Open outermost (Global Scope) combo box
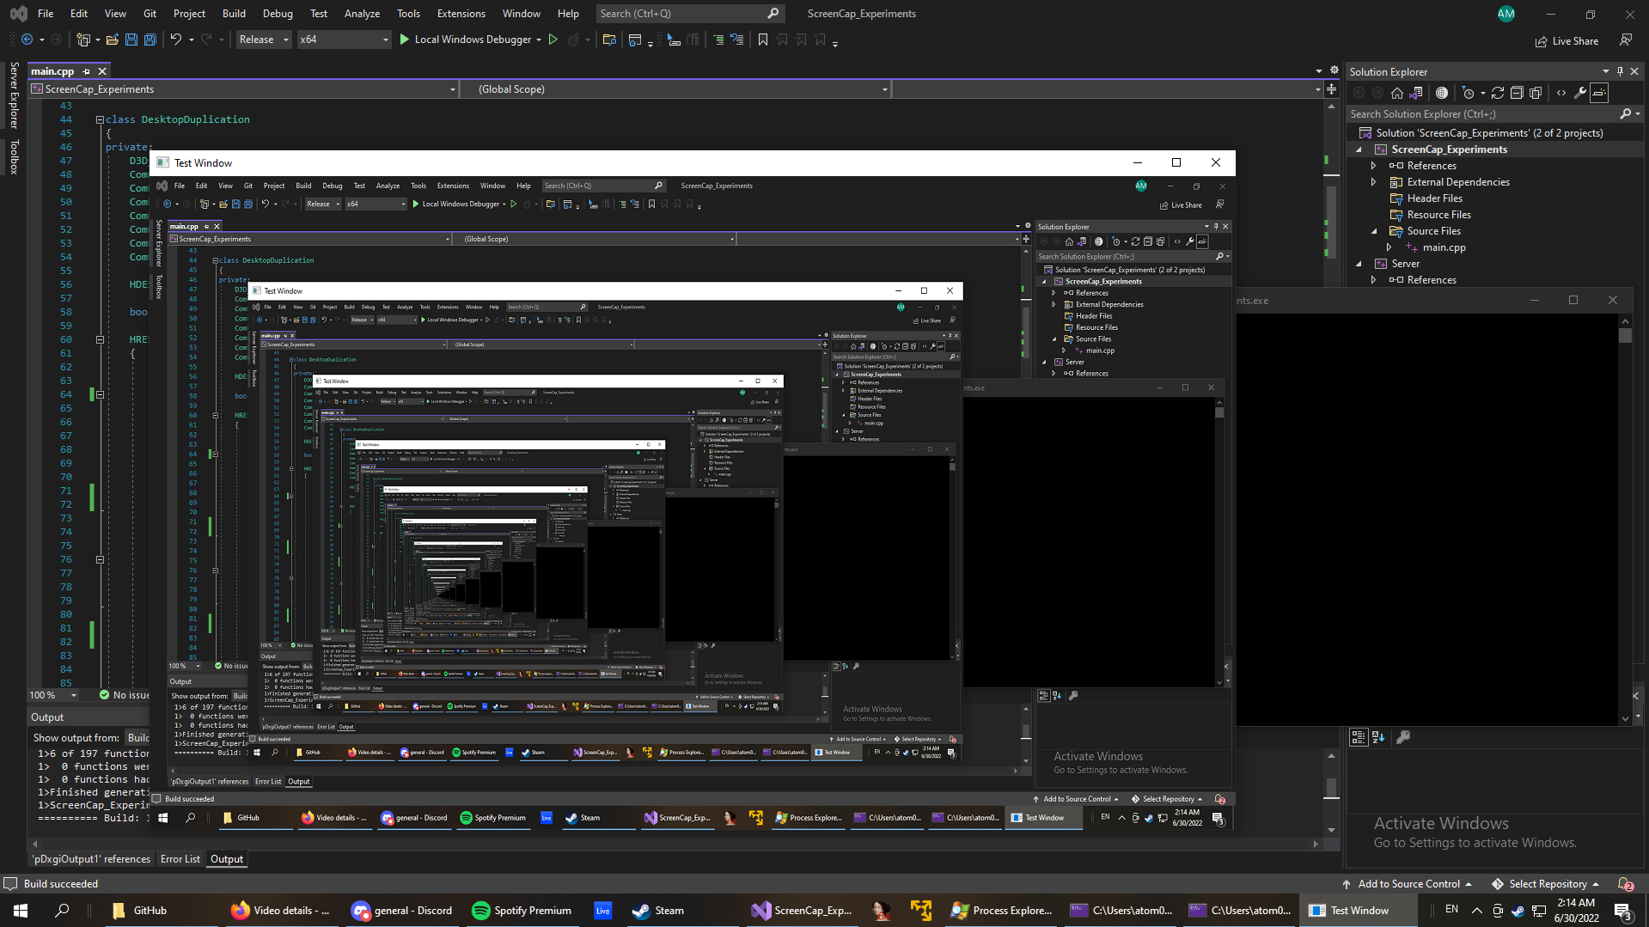Viewport: 1649px width, 927px height. [677, 89]
